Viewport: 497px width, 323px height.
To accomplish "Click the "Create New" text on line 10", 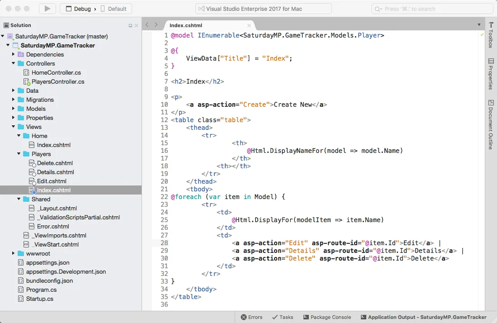I will 293,104.
